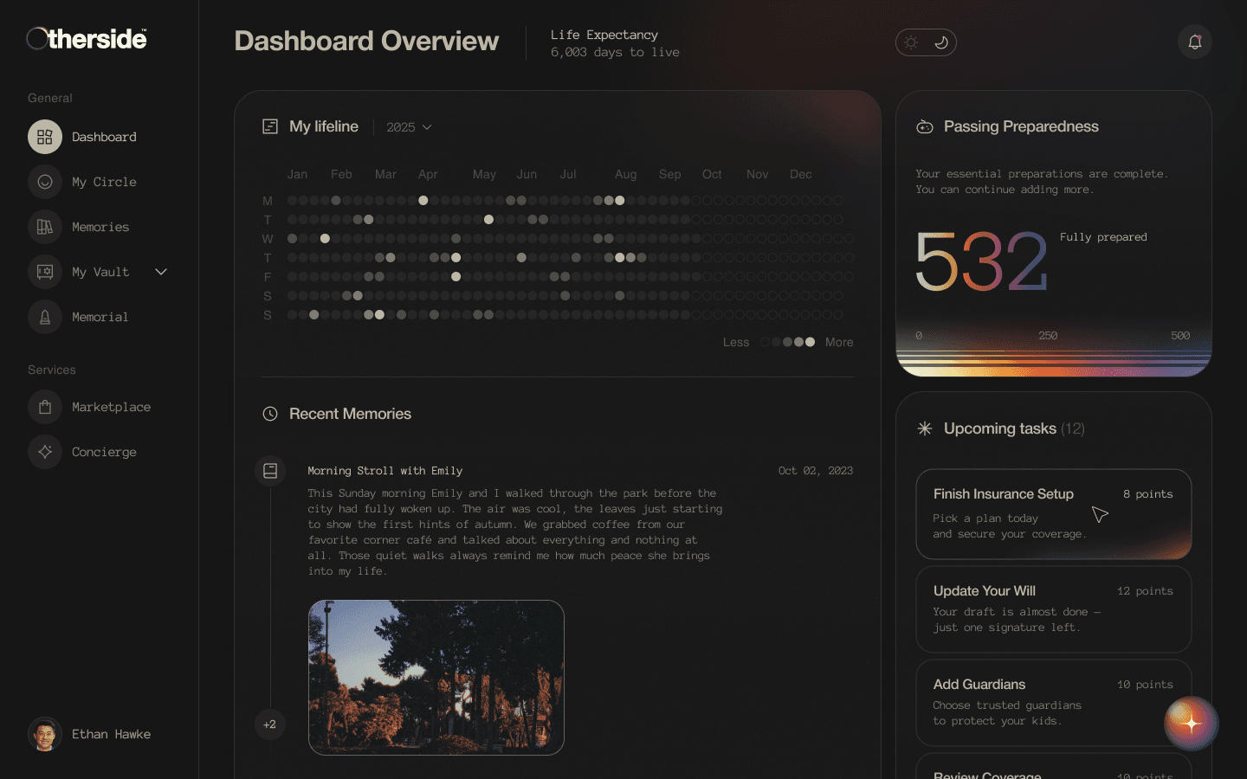Click the Less-More intensity legend dots
1247x779 pixels.
click(x=788, y=342)
